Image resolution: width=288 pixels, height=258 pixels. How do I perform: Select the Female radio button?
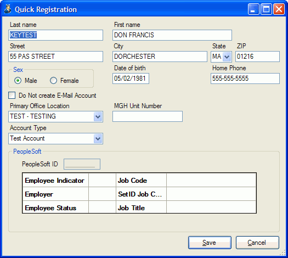coord(53,81)
